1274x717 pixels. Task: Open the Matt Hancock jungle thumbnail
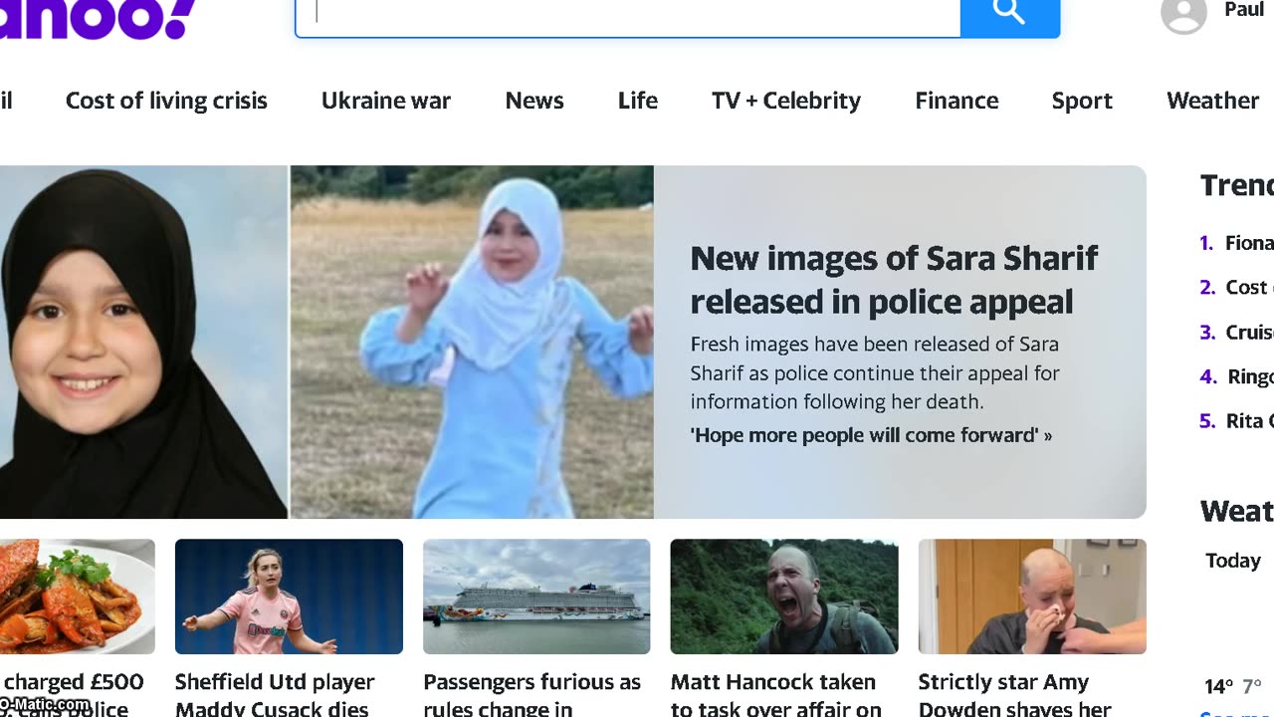[784, 597]
